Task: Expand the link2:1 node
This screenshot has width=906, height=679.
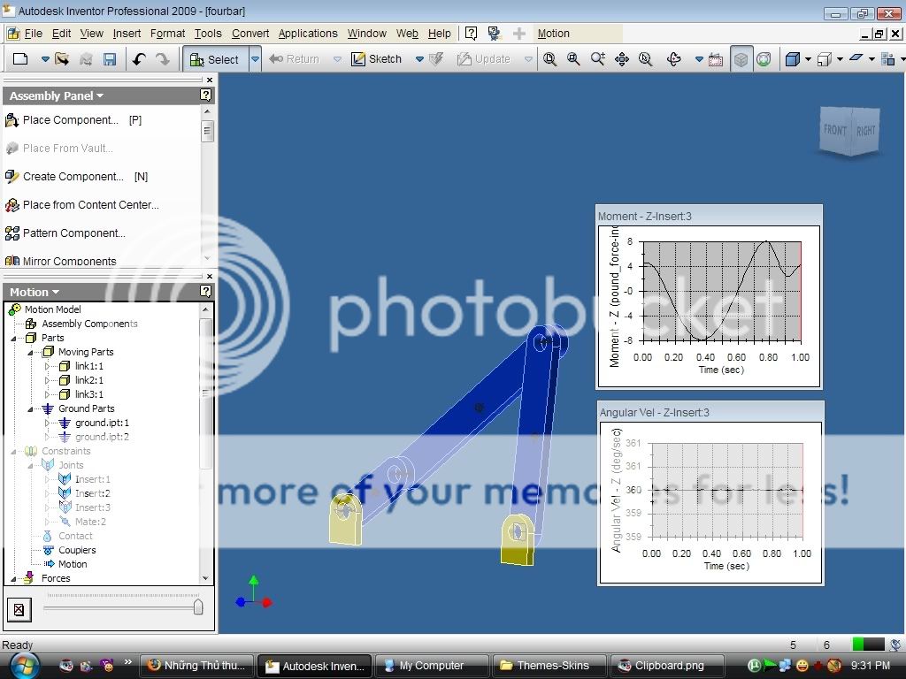Action: click(48, 380)
